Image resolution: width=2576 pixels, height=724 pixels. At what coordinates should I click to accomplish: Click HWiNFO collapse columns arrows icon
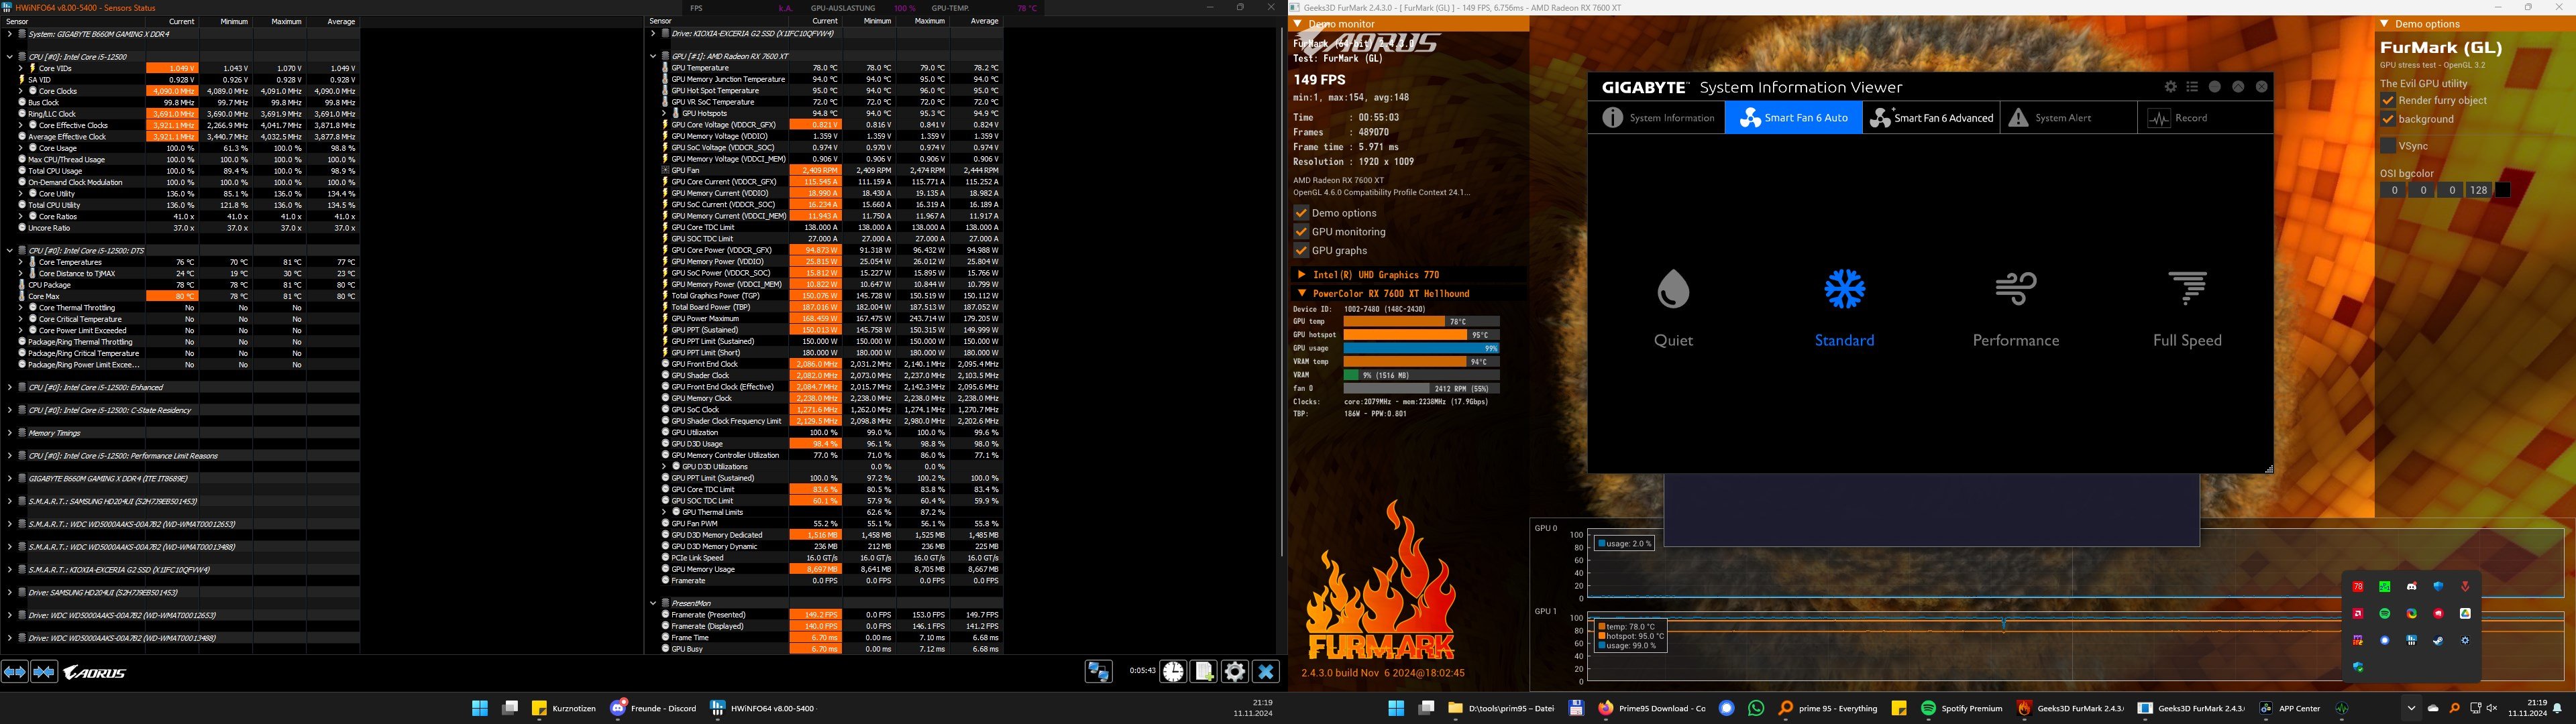pyautogui.click(x=44, y=672)
